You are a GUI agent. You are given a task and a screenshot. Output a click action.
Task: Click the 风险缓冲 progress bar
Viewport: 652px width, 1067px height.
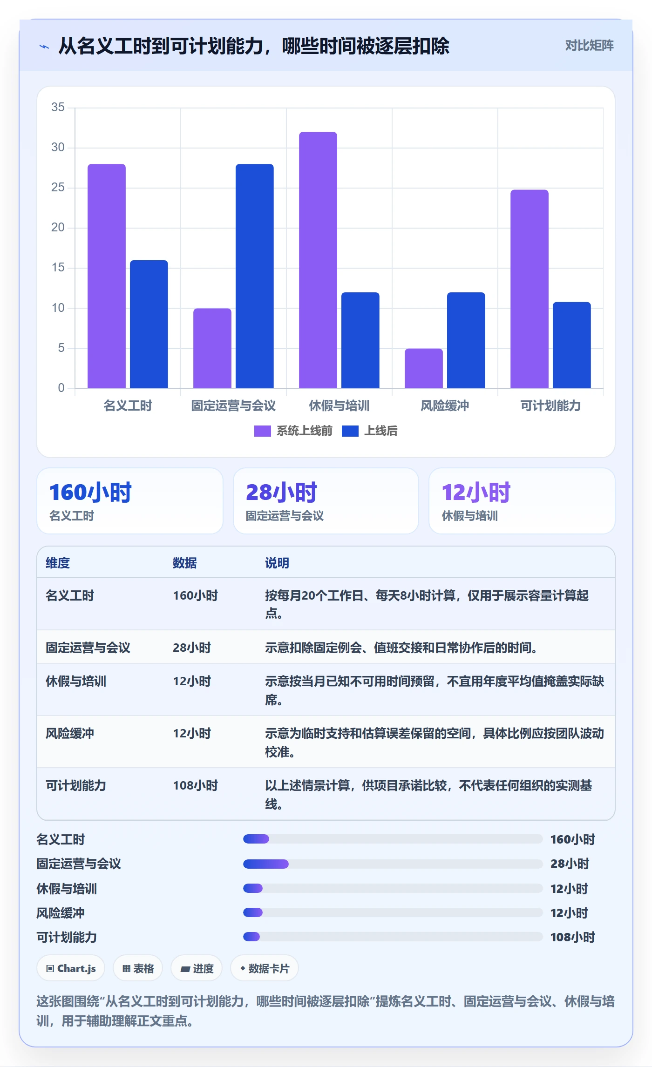393,912
